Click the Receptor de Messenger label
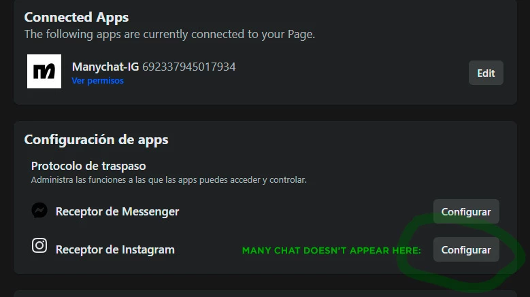This screenshot has height=297, width=530. coord(117,211)
